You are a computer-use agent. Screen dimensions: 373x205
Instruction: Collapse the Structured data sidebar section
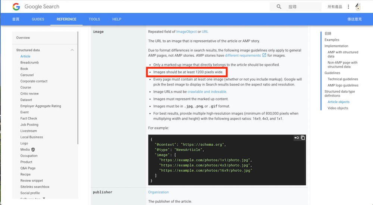[72, 50]
